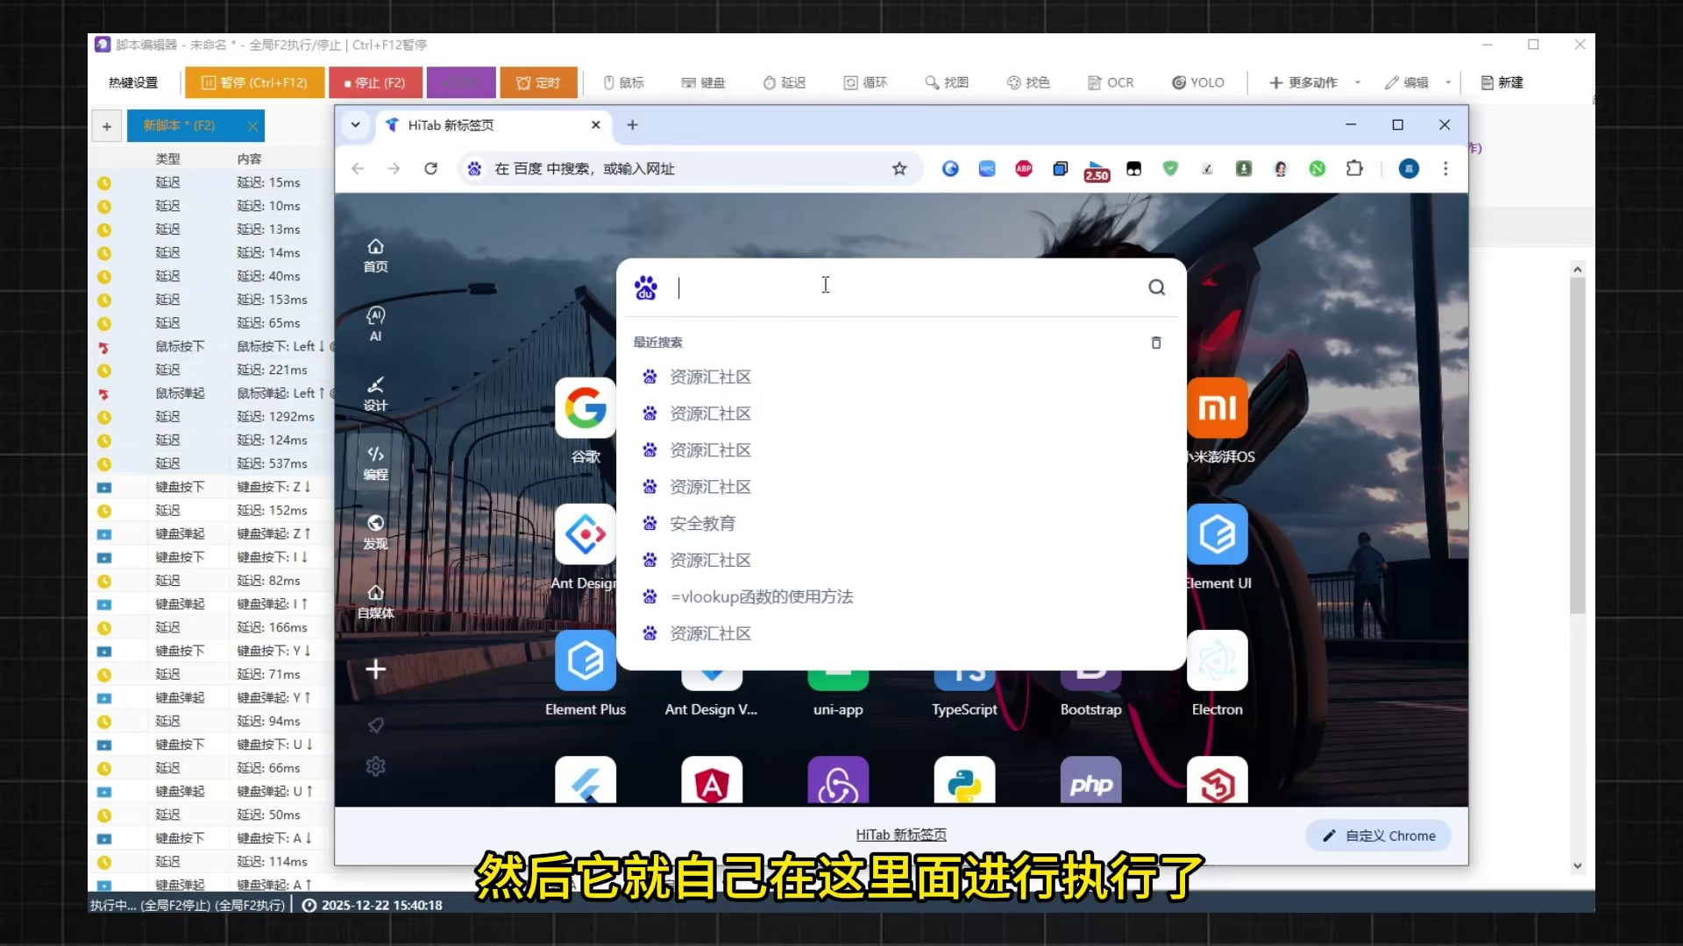The height and width of the screenshot is (946, 1683).
Task: Click the 自定义 Chrome button
Action: click(1379, 836)
